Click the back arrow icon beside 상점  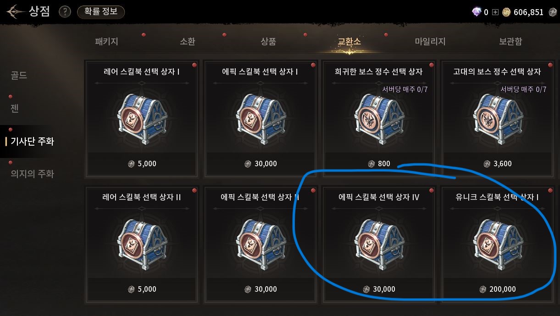(15, 11)
